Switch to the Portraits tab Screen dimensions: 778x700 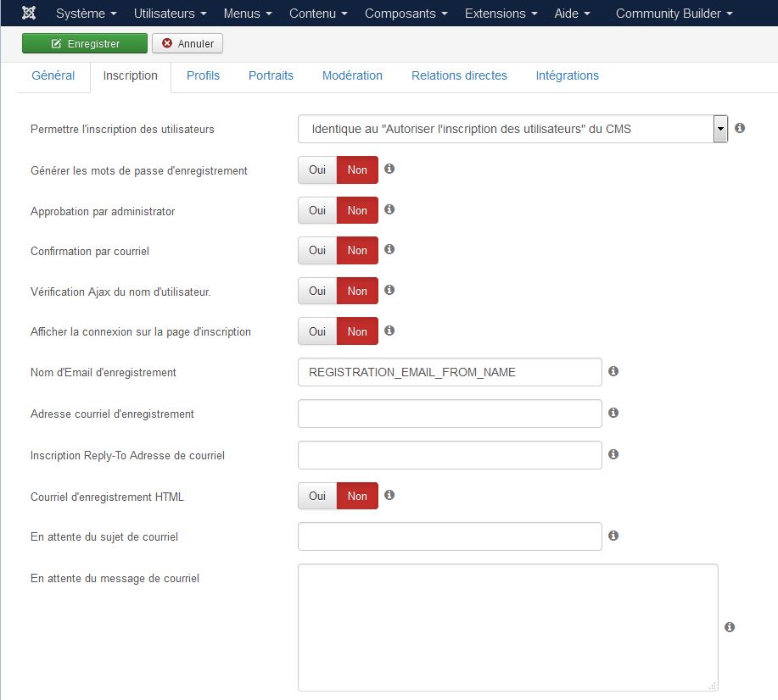click(271, 76)
